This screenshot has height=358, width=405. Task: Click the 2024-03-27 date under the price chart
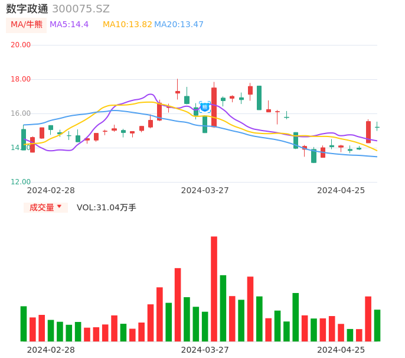(x=205, y=190)
